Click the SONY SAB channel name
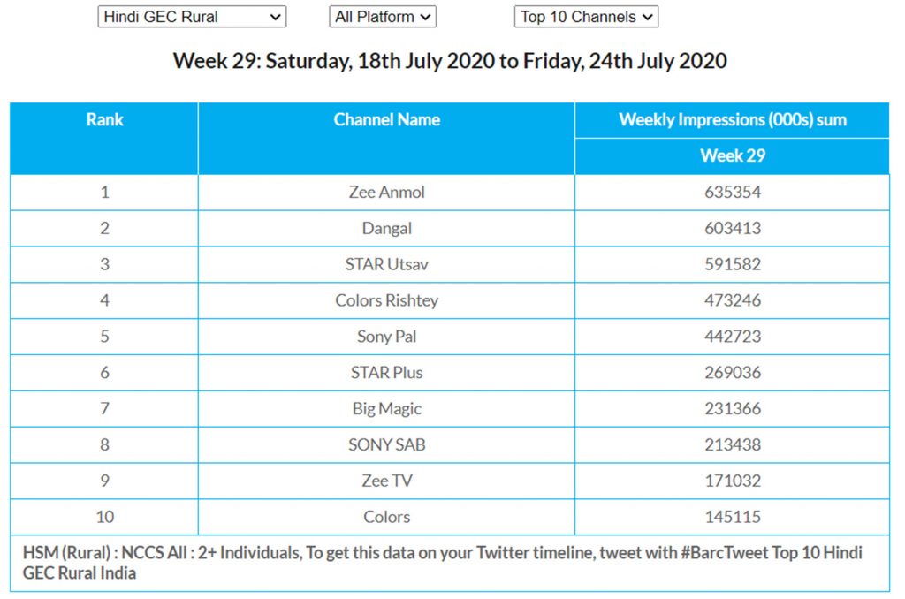 386,445
